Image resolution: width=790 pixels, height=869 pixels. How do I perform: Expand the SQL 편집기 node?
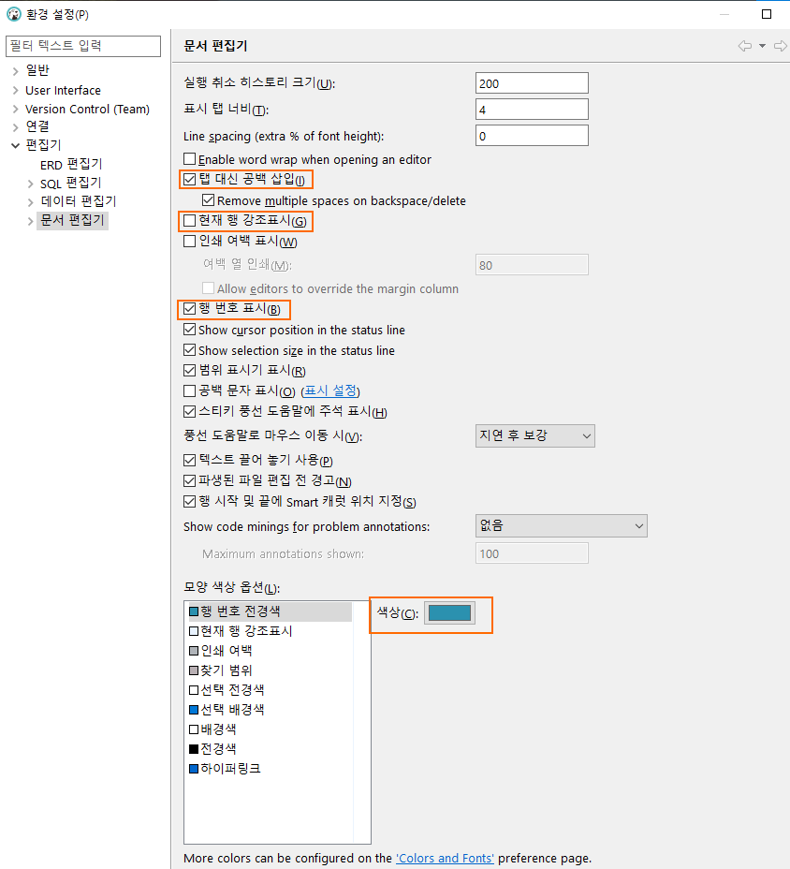[x=31, y=184]
